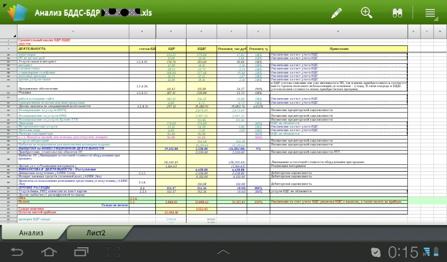
Task: Switch to the Лист2 sheet tab
Action: tap(96, 232)
